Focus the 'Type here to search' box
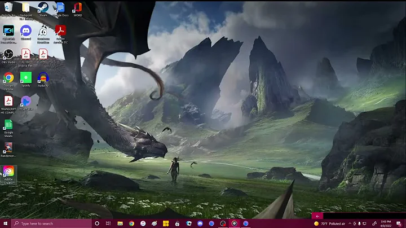 point(51,223)
